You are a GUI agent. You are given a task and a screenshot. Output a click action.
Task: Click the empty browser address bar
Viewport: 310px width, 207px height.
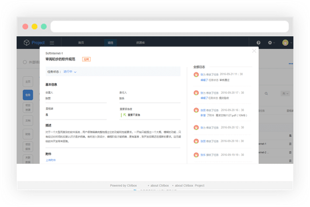click(169, 26)
